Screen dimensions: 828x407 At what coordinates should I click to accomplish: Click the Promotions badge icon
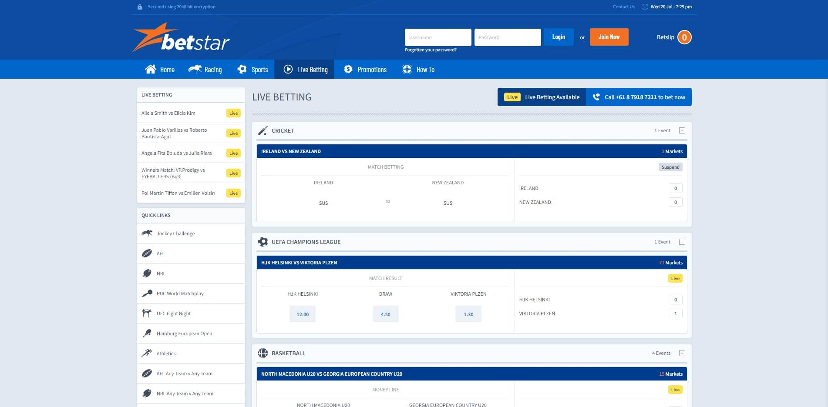[348, 69]
